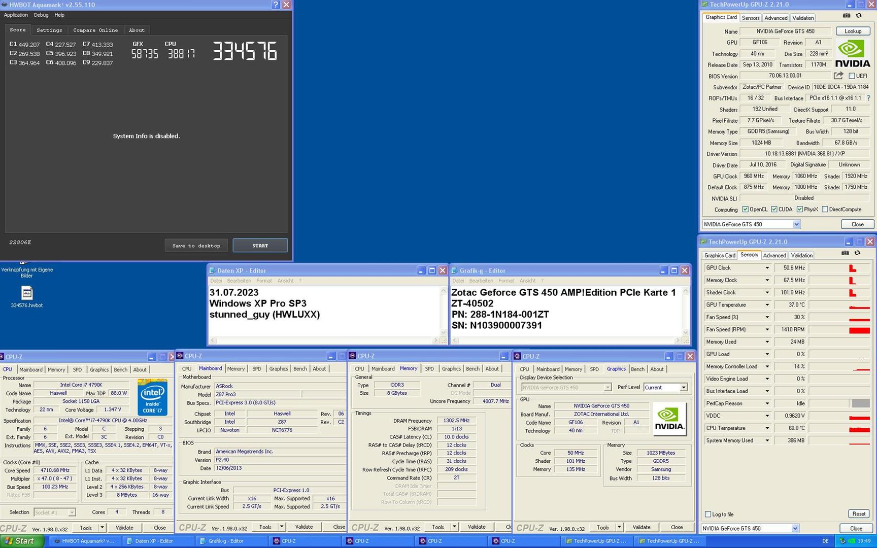This screenshot has width=877, height=548.
Task: Open the SPD tab in CPU-Z Memory window
Action: (429, 369)
